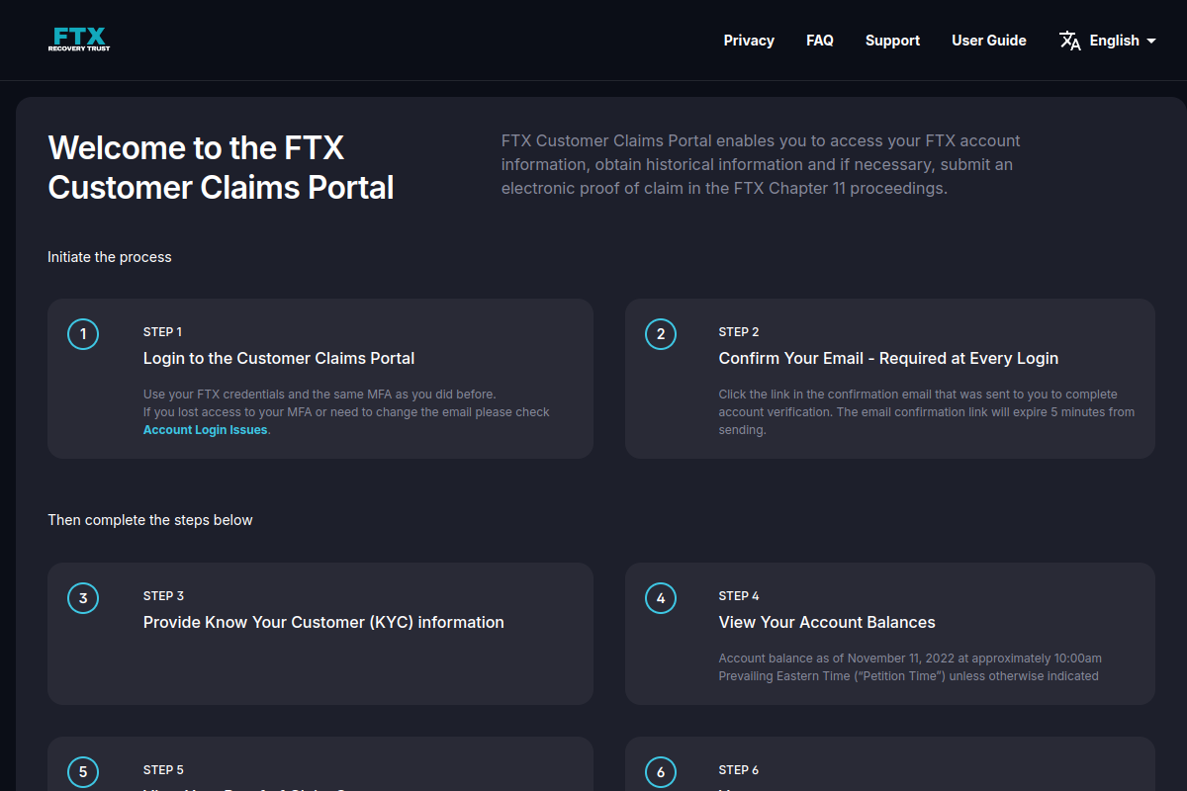The image size is (1187, 791).
Task: Click the "Initiate the process" text
Action: coord(110,257)
